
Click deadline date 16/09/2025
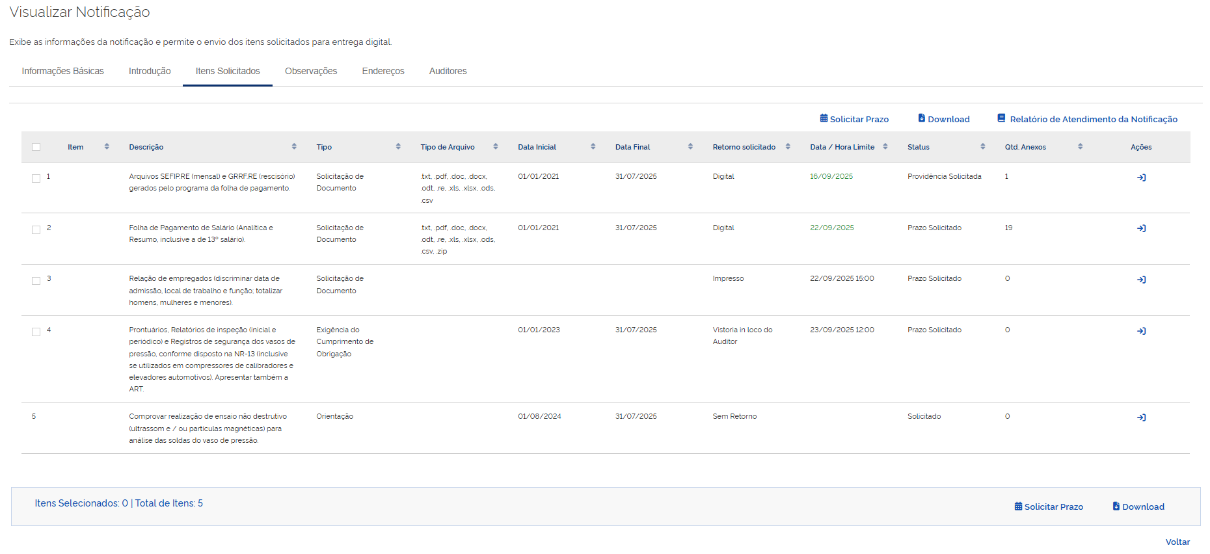pos(831,176)
